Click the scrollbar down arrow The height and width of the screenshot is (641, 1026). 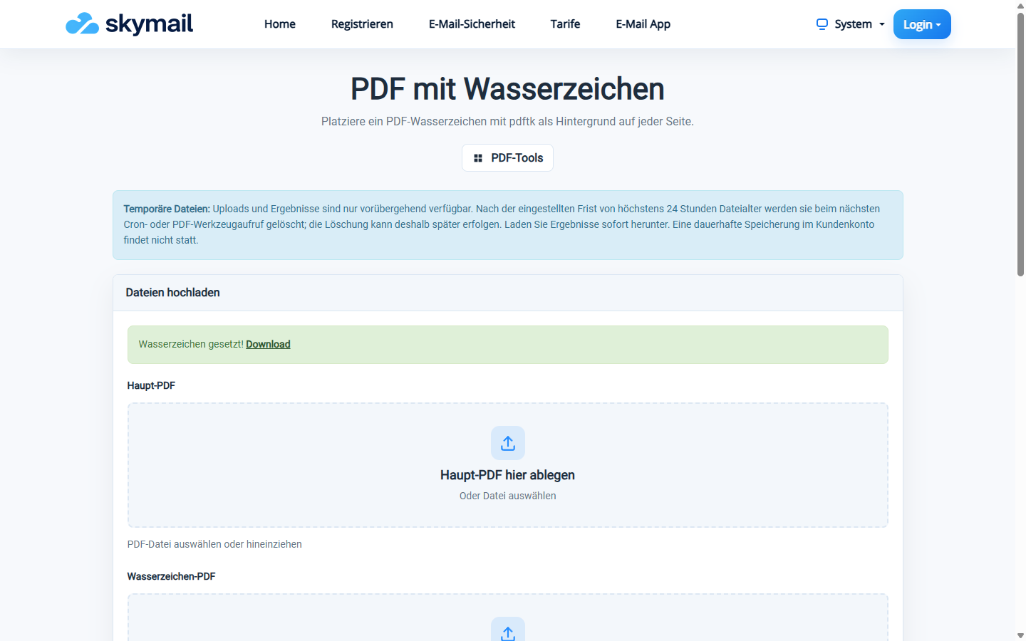(1020, 635)
